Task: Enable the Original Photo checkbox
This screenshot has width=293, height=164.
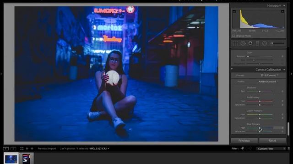Action: [x=233, y=36]
